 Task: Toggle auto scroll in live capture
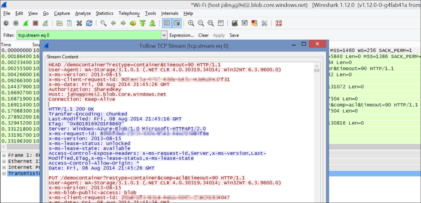point(177,23)
